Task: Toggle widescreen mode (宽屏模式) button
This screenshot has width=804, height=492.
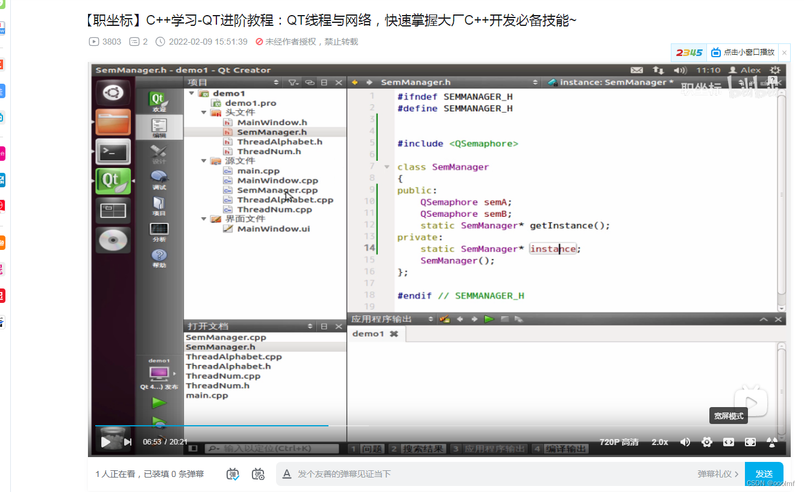Action: point(729,442)
